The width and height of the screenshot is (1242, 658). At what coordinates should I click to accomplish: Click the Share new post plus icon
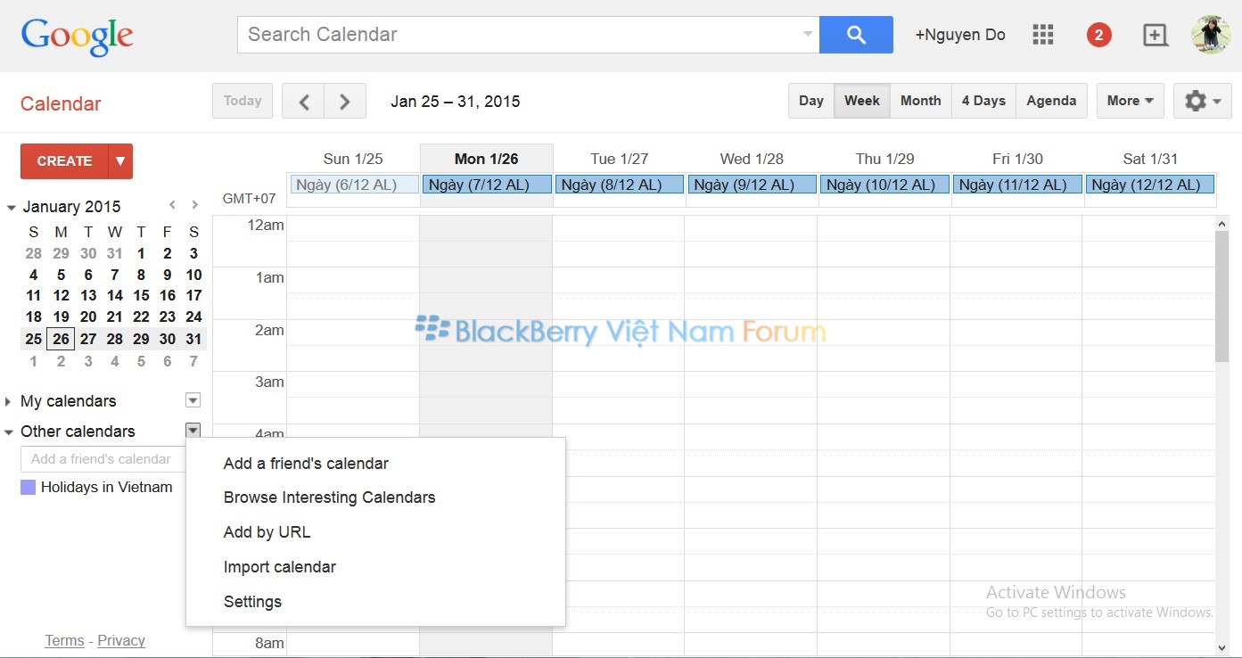pyautogui.click(x=1156, y=35)
